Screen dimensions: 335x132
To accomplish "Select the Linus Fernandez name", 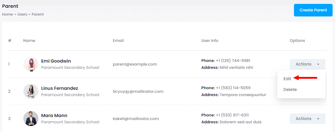I will pos(59,88).
